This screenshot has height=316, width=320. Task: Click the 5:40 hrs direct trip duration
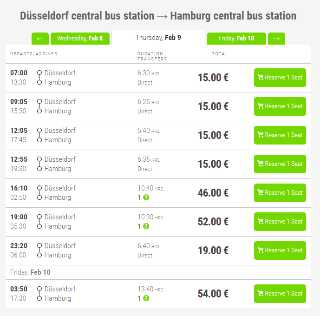[x=149, y=135]
